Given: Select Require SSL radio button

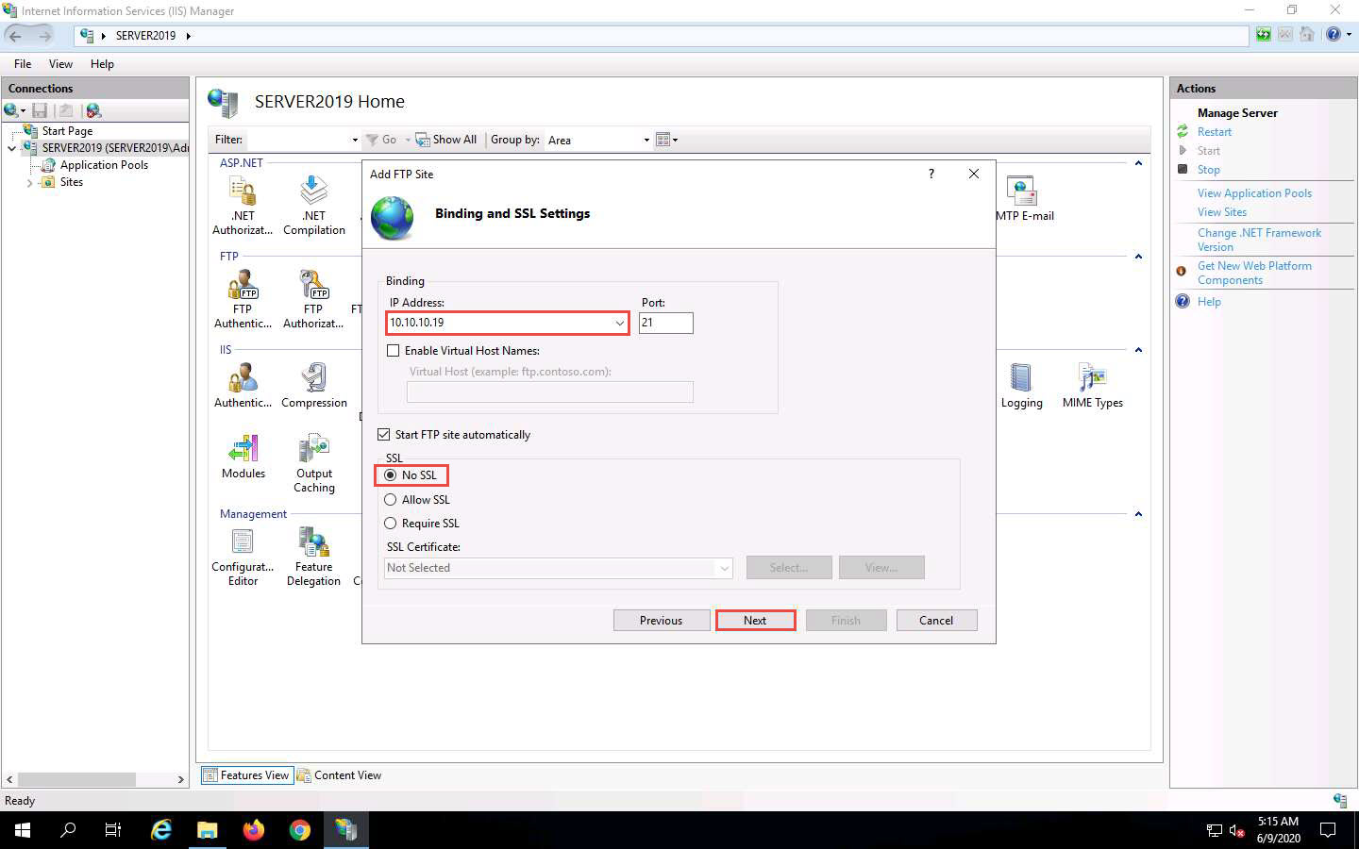Looking at the screenshot, I should coord(391,524).
